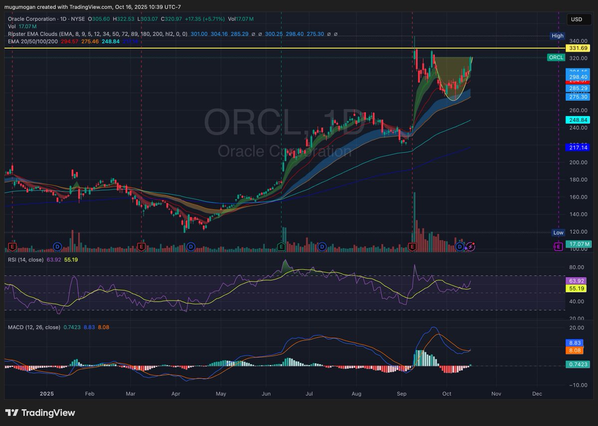Click the red earnings marker in early September
The width and height of the screenshot is (598, 426).
coord(412,246)
